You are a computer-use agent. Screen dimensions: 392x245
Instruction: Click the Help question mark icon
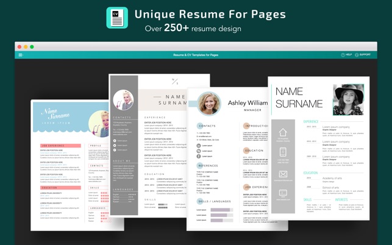343,55
